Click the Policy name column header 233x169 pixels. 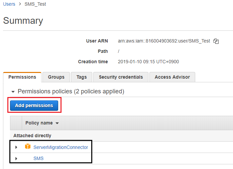[39, 123]
